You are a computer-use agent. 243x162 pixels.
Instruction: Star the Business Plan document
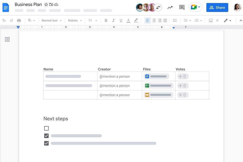tap(46, 4)
